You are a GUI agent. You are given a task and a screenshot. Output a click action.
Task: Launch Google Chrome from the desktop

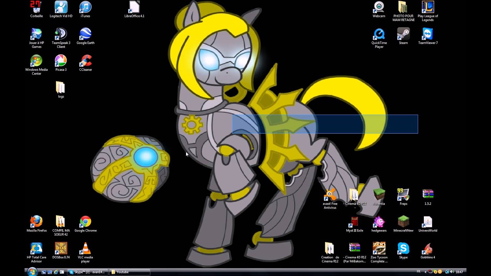pyautogui.click(x=85, y=224)
